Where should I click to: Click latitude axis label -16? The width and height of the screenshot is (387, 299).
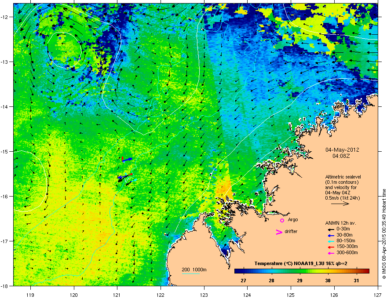(x=5, y=197)
